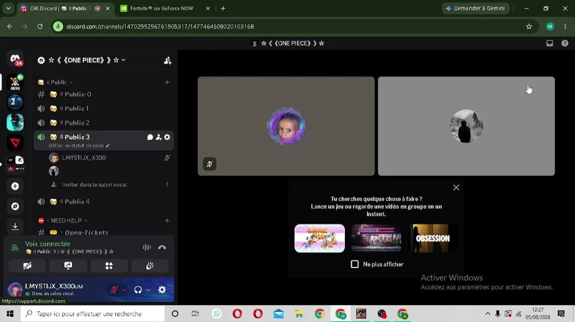575x322 pixels.
Task: Join the Public 4 voice channel
Action: 103,202
